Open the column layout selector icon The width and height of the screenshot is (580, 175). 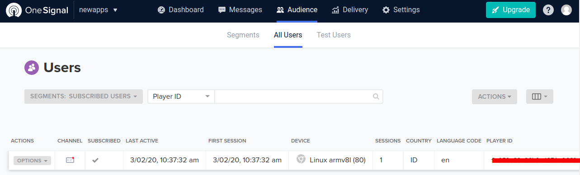click(x=540, y=97)
